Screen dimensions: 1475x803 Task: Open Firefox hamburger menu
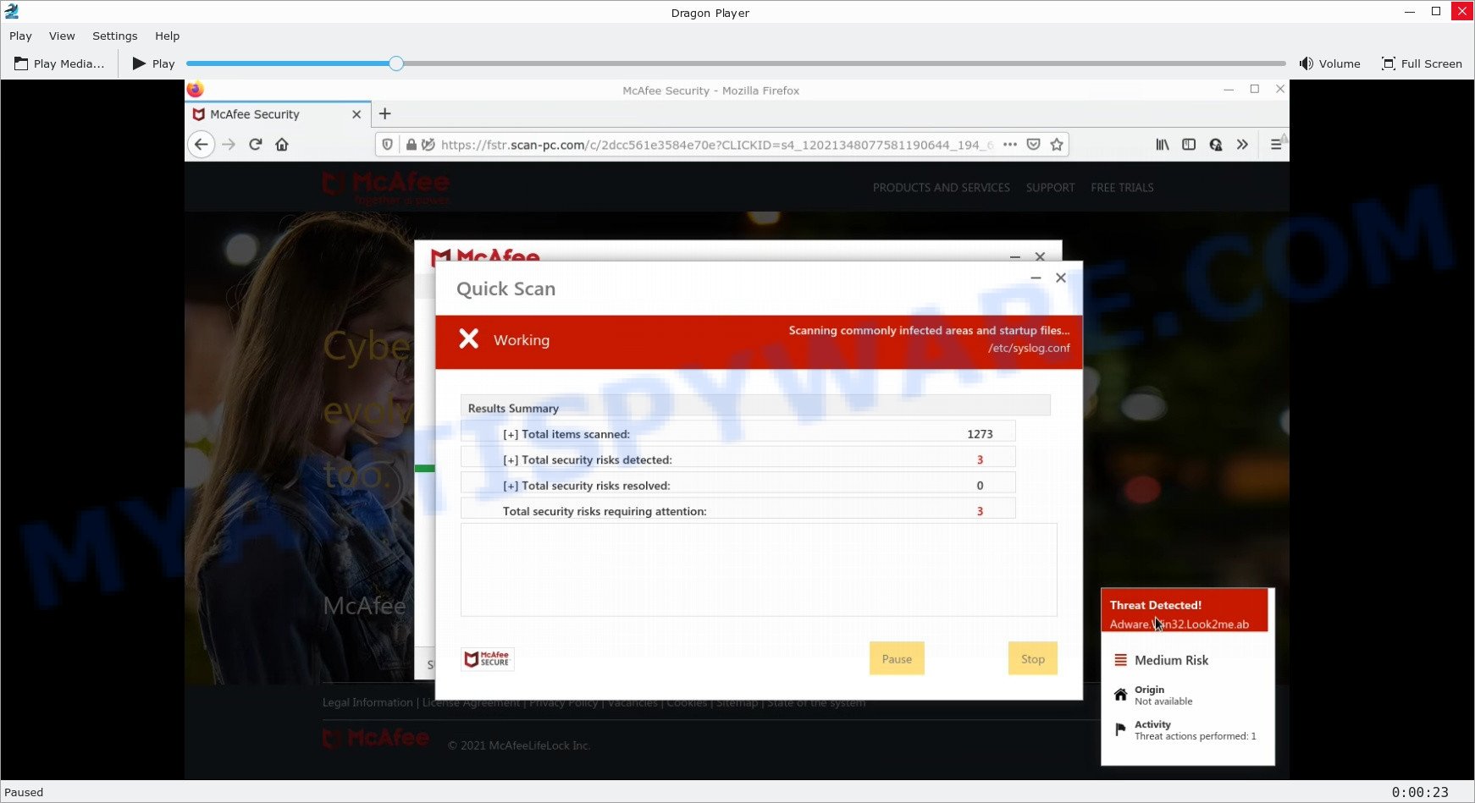coord(1276,145)
